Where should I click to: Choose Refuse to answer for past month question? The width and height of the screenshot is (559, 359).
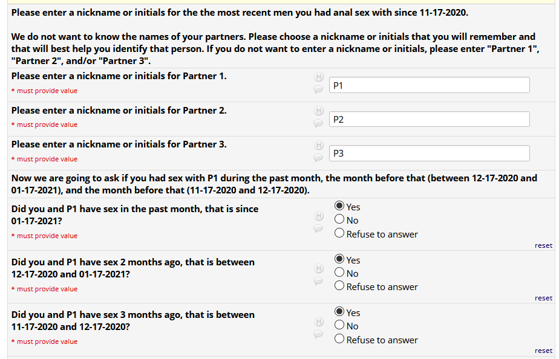(339, 234)
